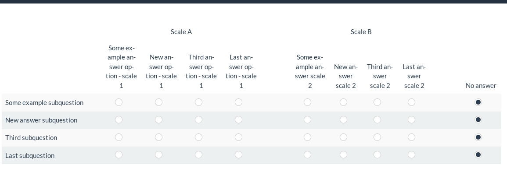Screen dimensions: 507x175
Task: Select 'No answer' for Third subquestion
Action: point(478,137)
